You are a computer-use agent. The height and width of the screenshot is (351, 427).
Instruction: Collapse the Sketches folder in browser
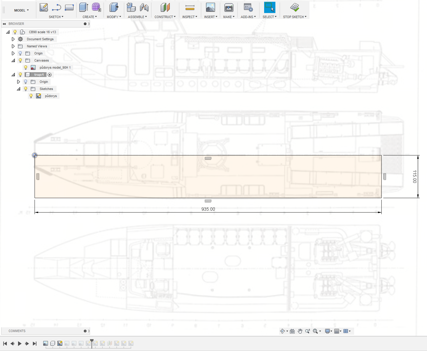tap(19, 89)
